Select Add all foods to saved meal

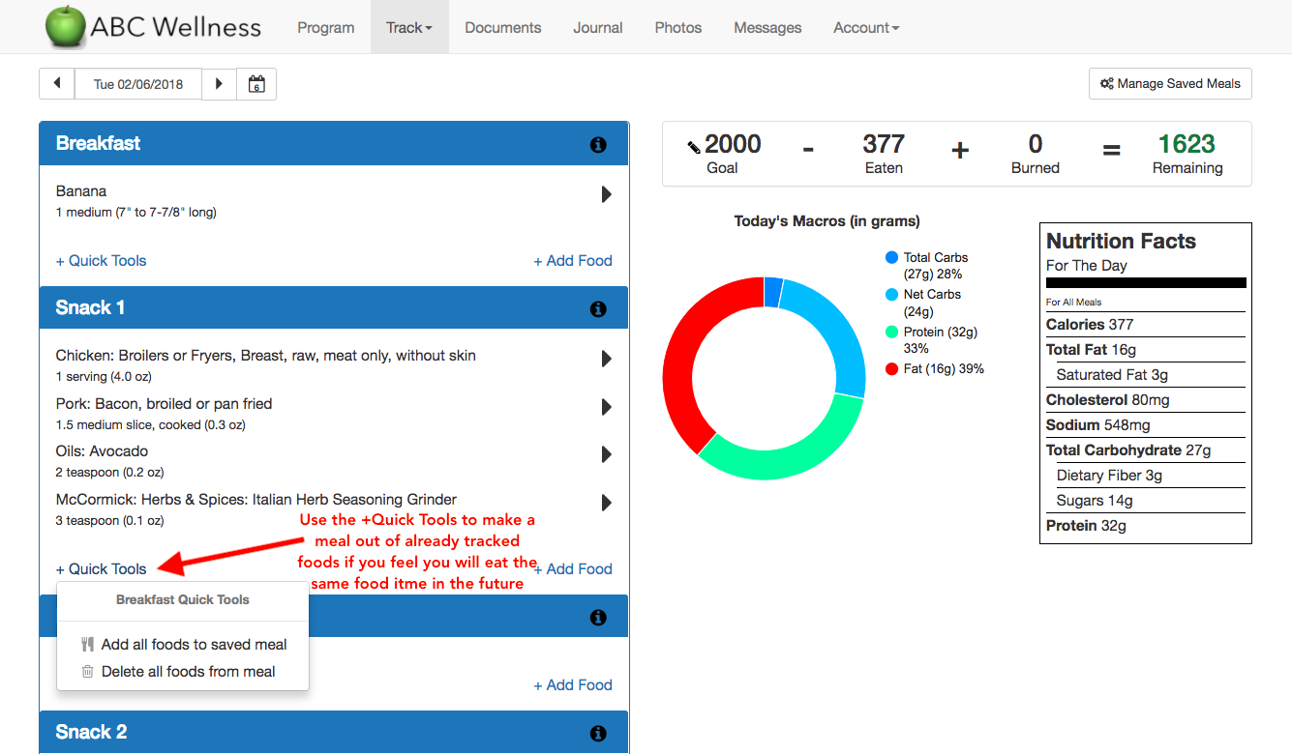click(x=194, y=645)
